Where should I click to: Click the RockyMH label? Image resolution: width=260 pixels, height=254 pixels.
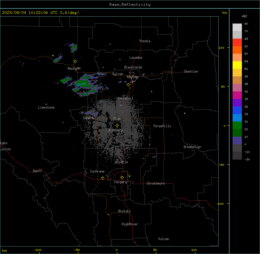click(74, 68)
